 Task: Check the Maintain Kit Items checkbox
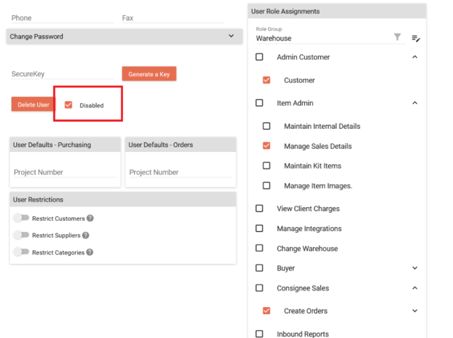click(x=267, y=166)
